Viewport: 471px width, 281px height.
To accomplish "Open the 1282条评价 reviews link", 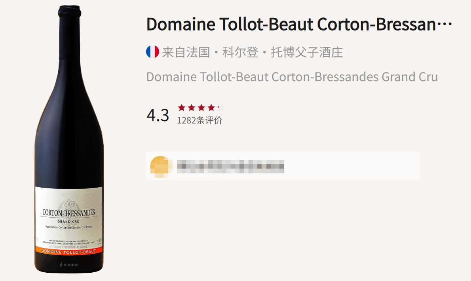I will point(199,120).
